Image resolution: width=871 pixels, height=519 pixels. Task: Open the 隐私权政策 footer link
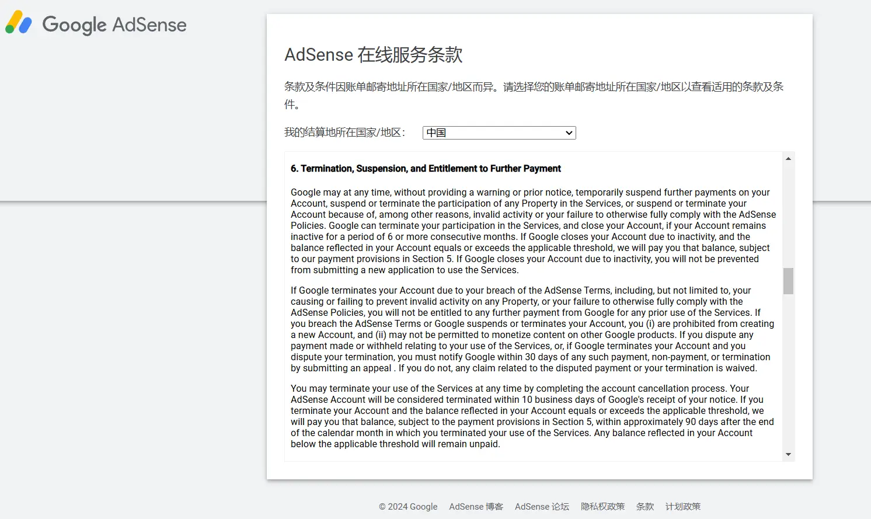(x=602, y=507)
